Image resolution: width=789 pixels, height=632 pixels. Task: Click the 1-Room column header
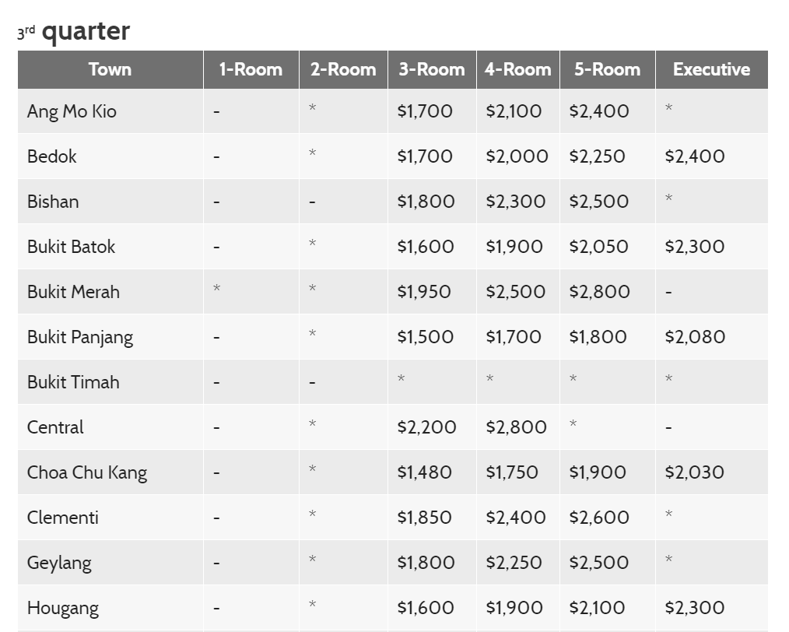[x=251, y=69]
